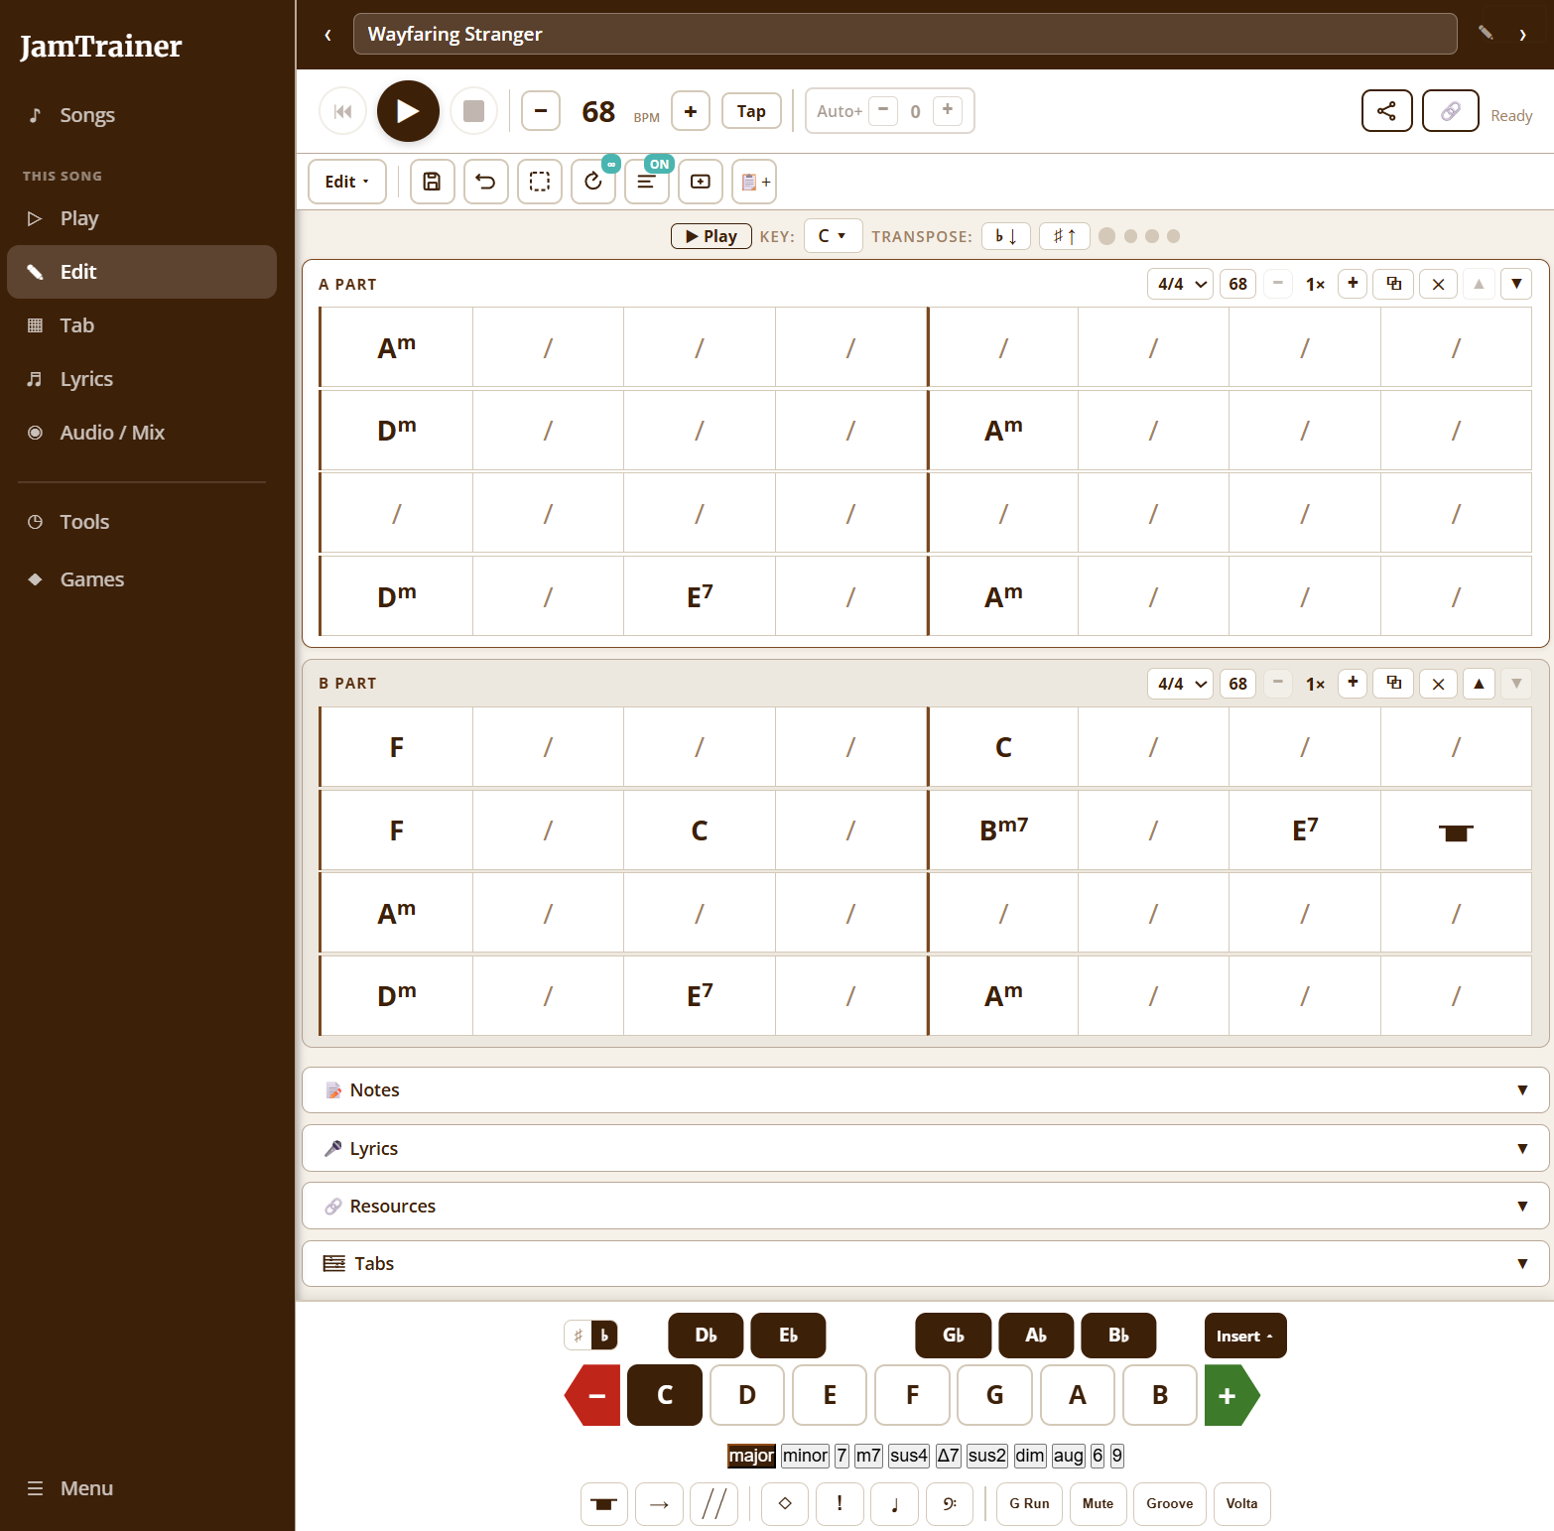Select the rest symbol cell in B Part
Screen dimensions: 1554x1531
coord(1456,829)
